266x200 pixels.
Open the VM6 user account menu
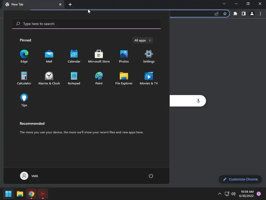tap(29, 176)
